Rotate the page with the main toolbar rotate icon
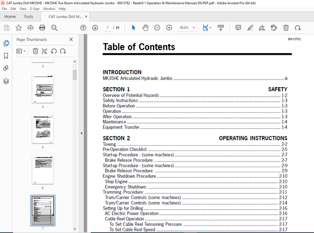Image resolution: width=314 pixels, height=233 pixels. tap(298, 28)
